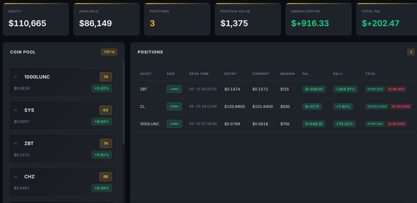The height and width of the screenshot is (203, 417).
Task: Click the score badge 64 on SYS
Action: (106, 110)
